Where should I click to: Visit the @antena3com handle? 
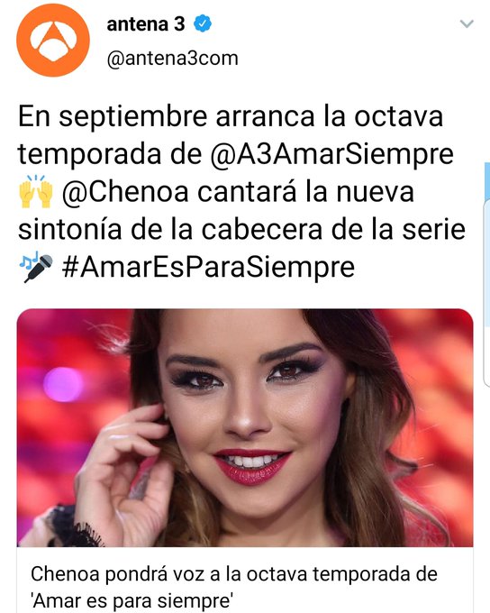coord(172,59)
